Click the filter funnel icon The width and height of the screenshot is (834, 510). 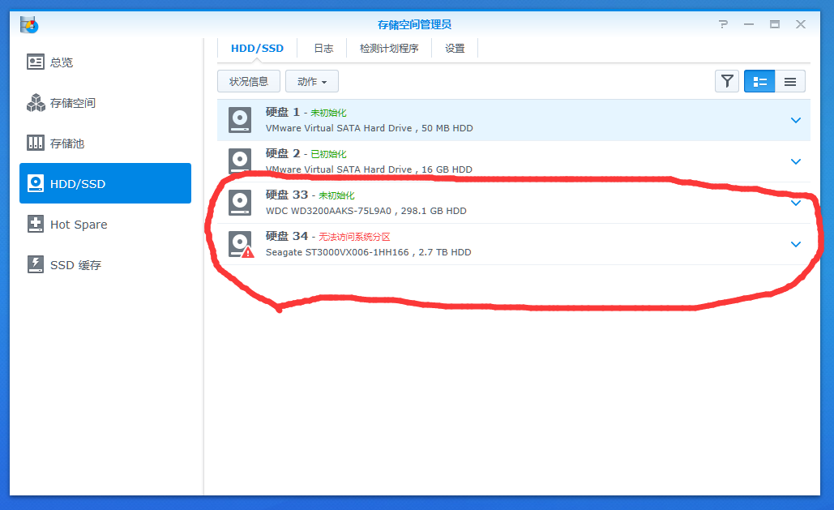click(726, 81)
